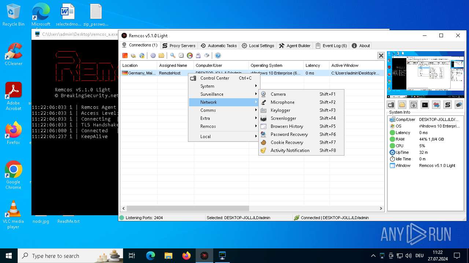This screenshot has height=263, width=469.
Task: Click the CPU 5% row in System Info
Action: (x=425, y=146)
